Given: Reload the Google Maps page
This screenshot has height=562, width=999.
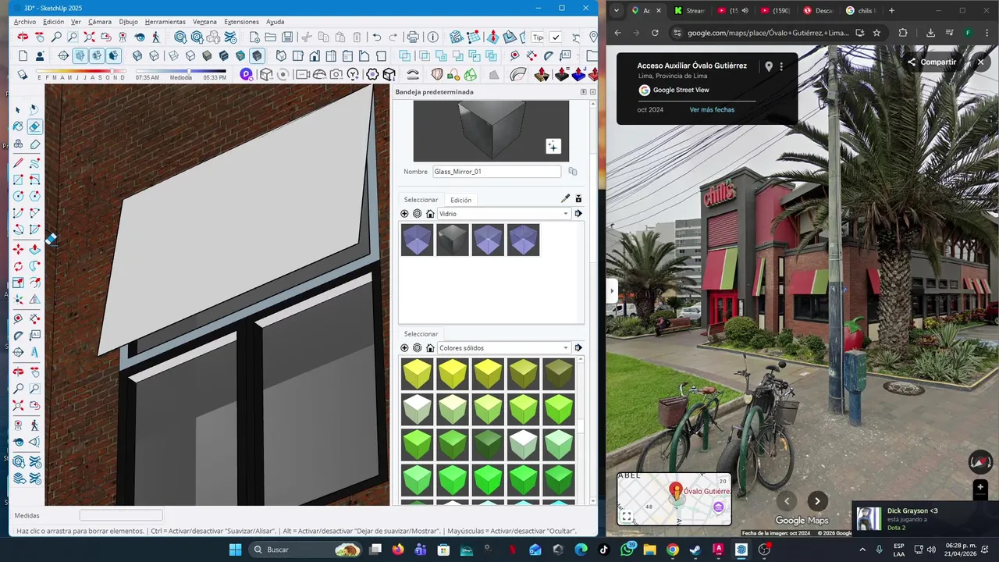Looking at the screenshot, I should click(655, 33).
